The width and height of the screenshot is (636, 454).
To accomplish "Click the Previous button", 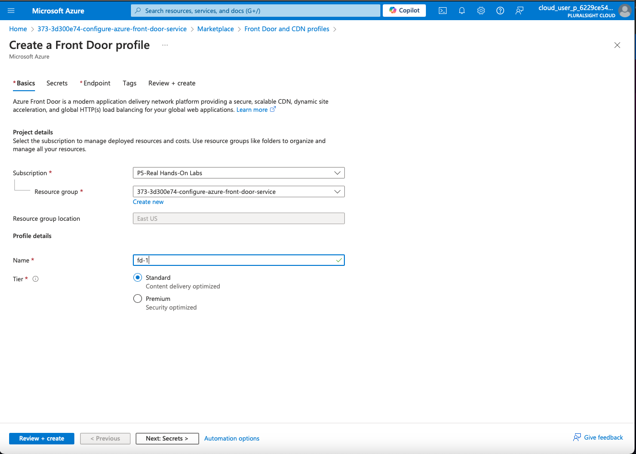I will pyautogui.click(x=105, y=439).
